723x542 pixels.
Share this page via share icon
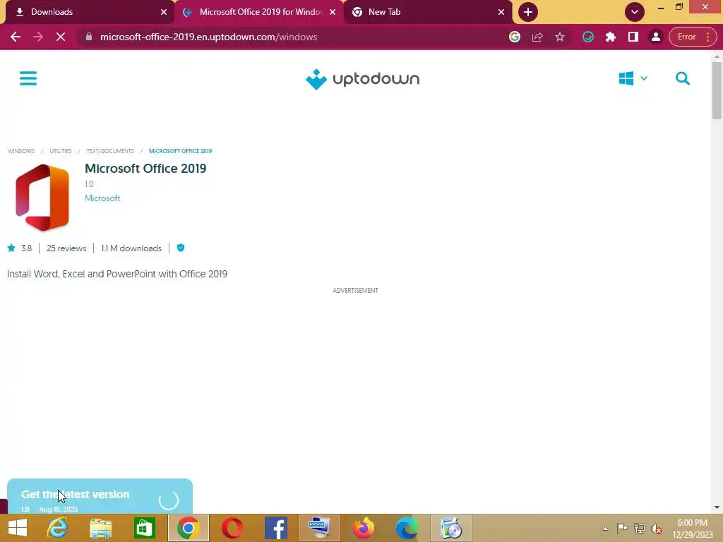[537, 37]
